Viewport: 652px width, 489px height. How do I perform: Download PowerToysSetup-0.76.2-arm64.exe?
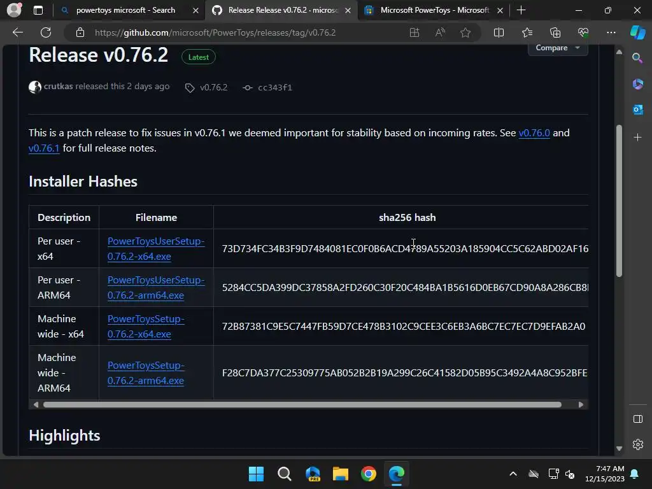tap(146, 372)
